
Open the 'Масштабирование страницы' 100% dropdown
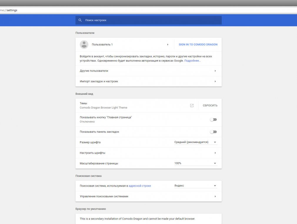(x=196, y=163)
